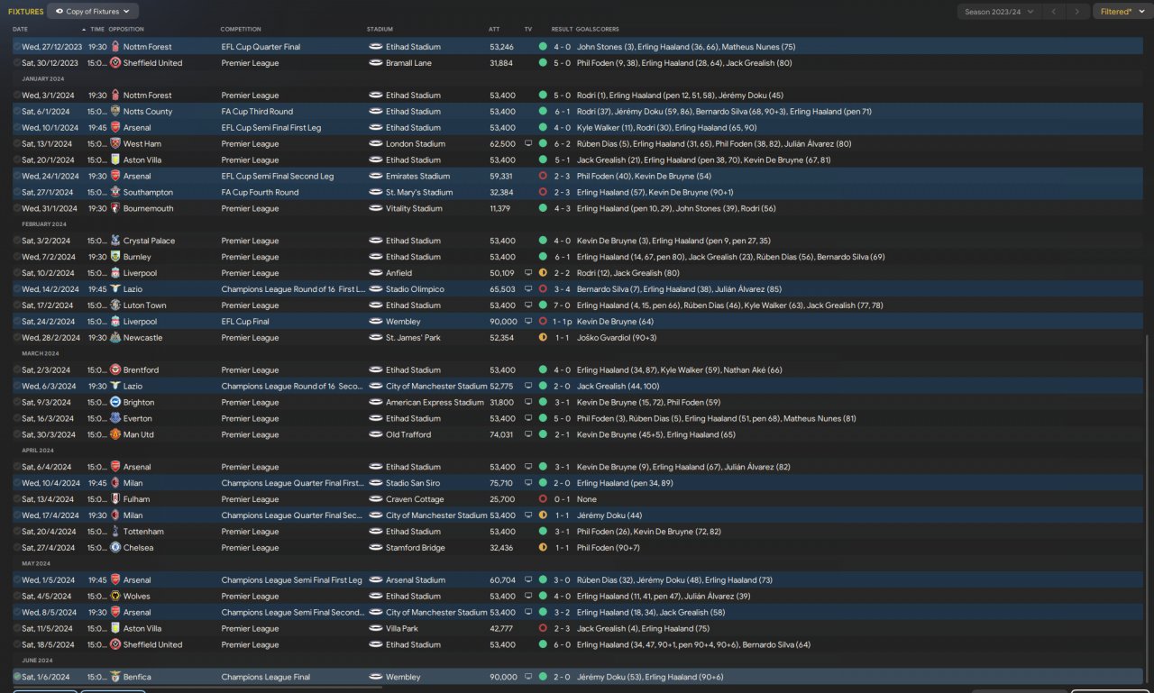Go to the previous season with left arrow
The height and width of the screenshot is (693, 1154).
point(1054,12)
